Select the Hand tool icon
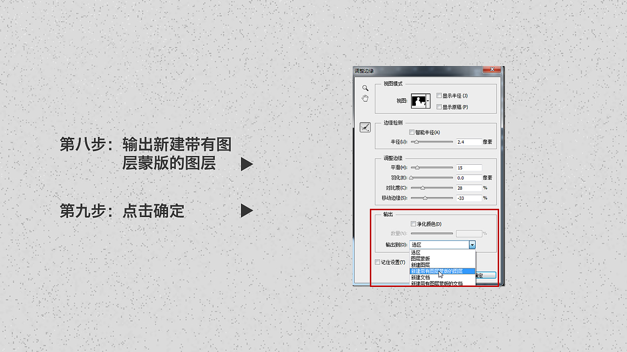 pyautogui.click(x=365, y=98)
